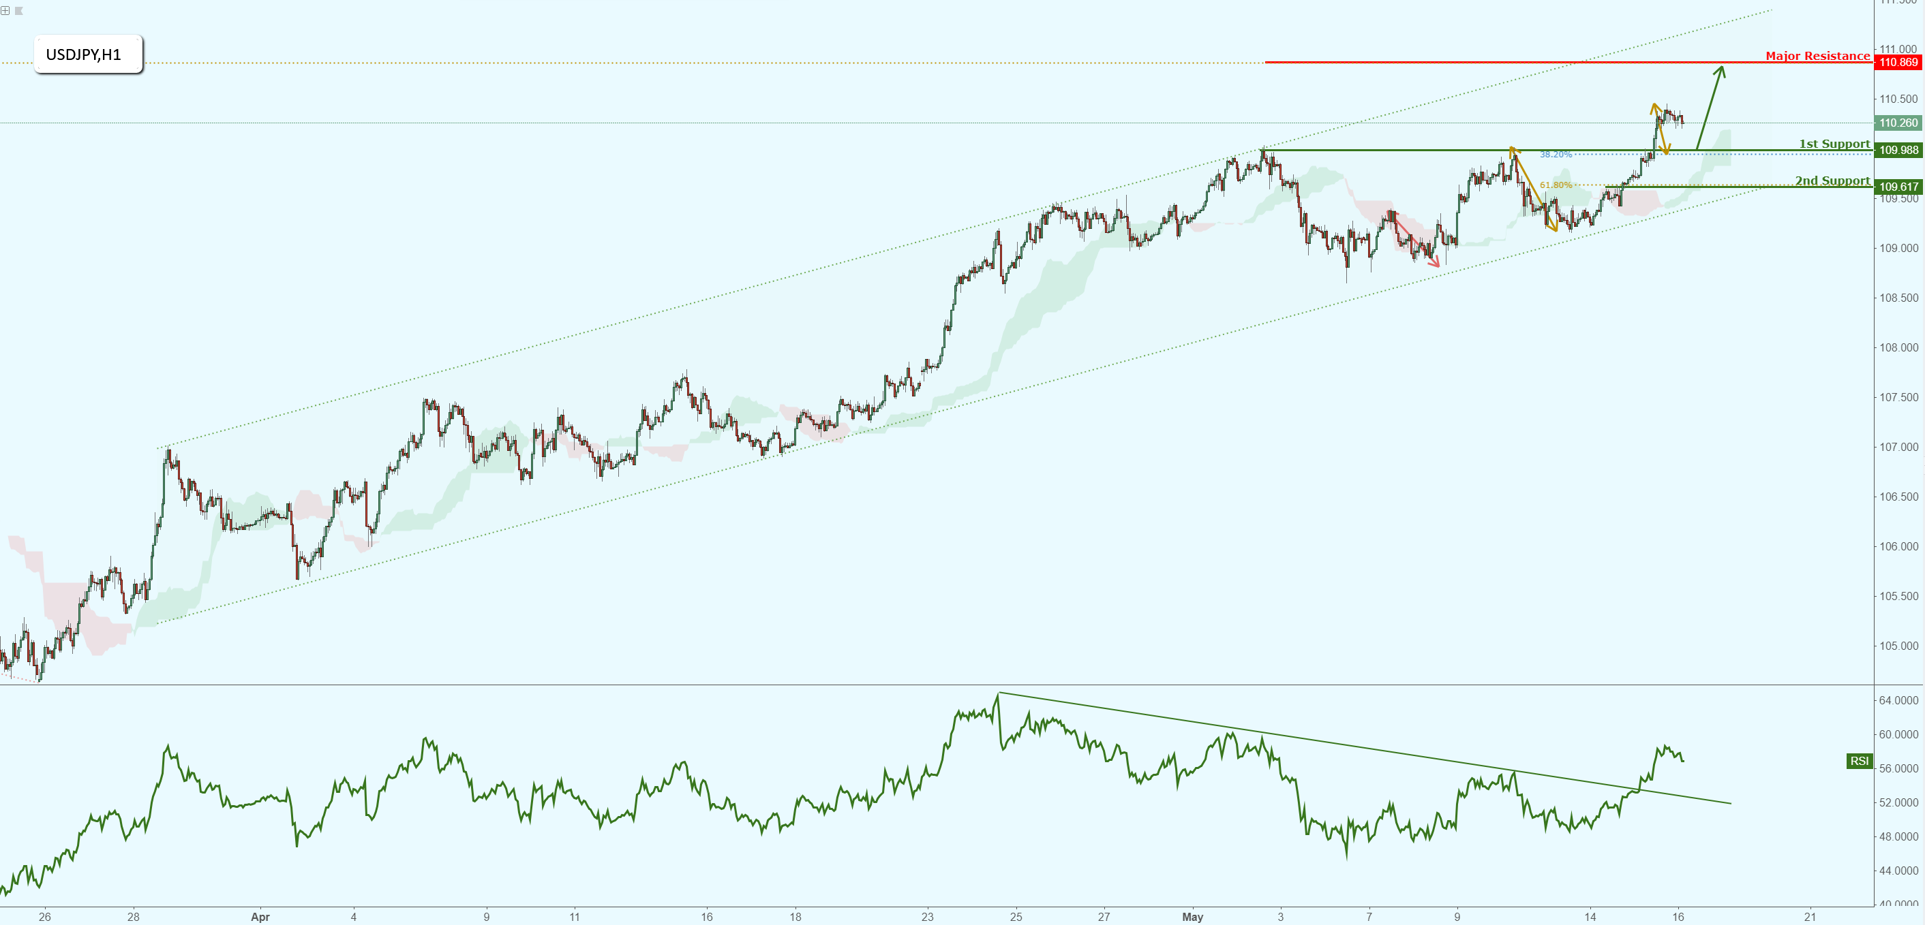Click the 107.000 price axis label
This screenshot has width=1925, height=925.
pos(1899,448)
